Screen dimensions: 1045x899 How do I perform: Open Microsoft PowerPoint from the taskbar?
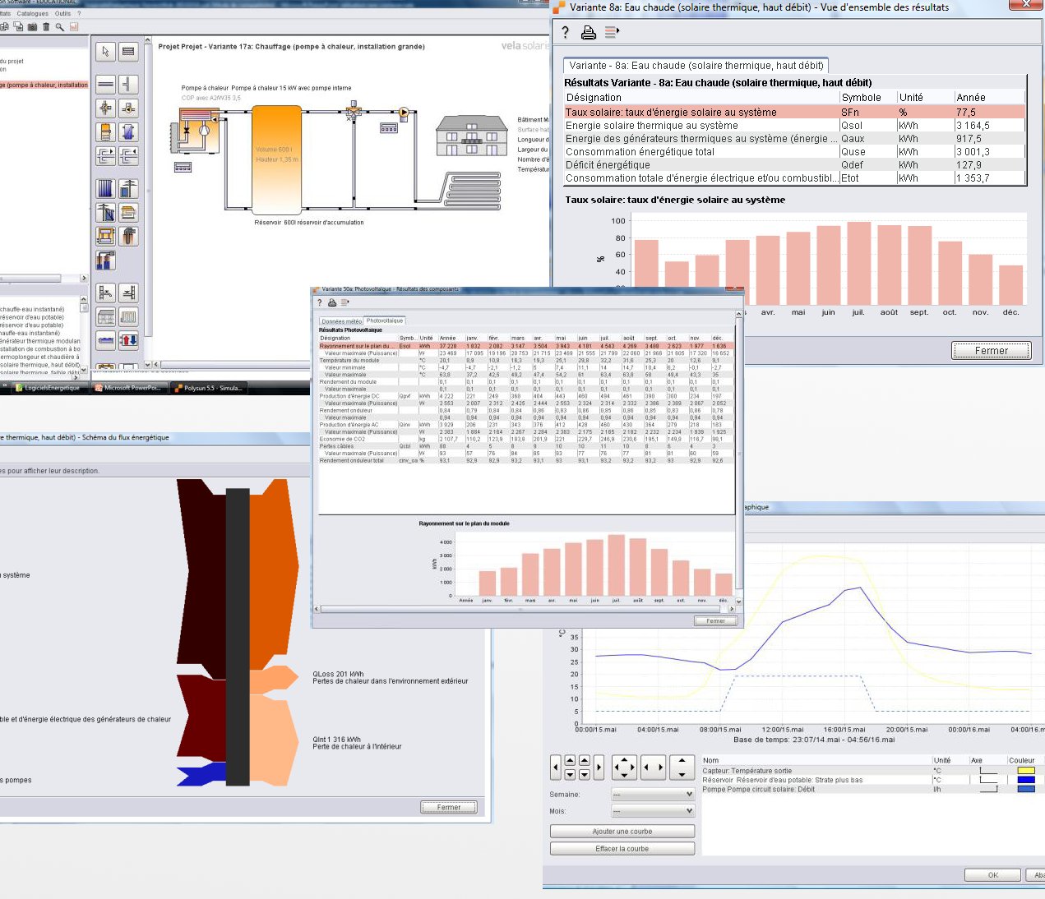[131, 388]
